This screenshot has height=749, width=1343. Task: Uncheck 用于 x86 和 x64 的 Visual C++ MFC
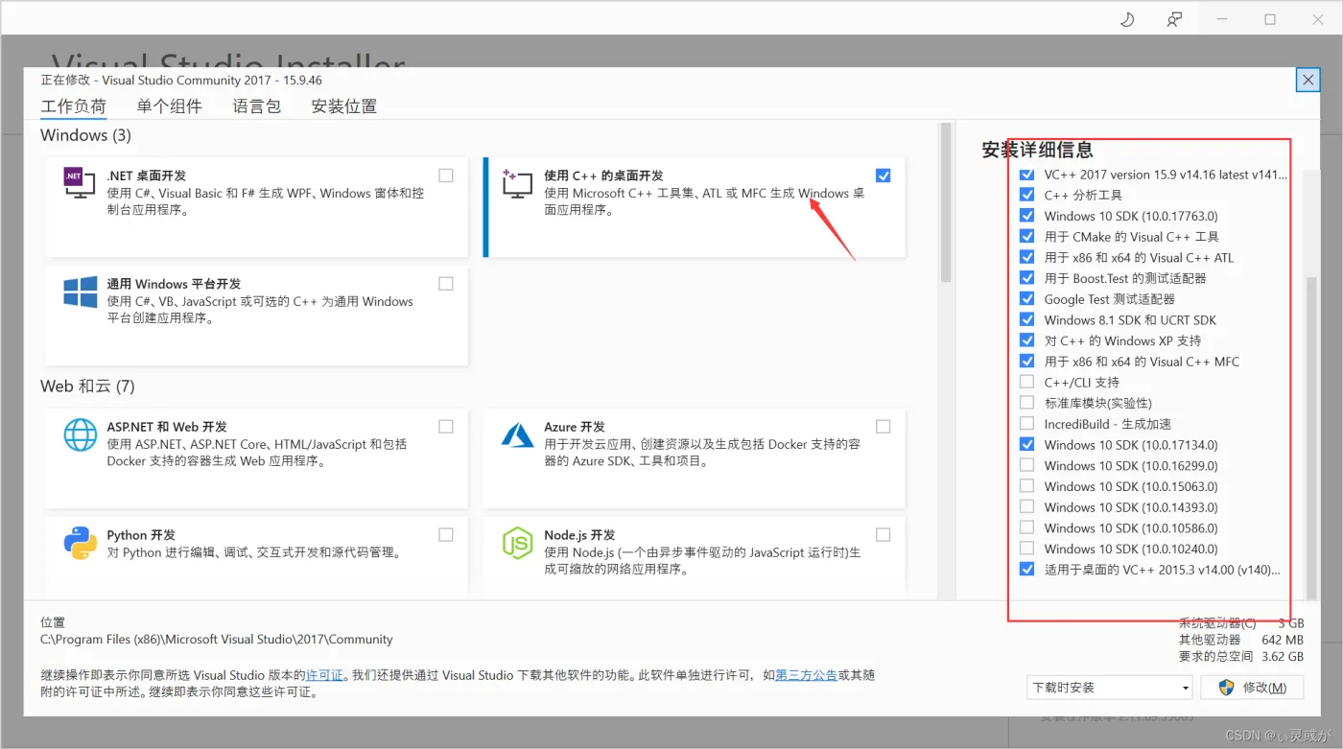pos(1027,362)
